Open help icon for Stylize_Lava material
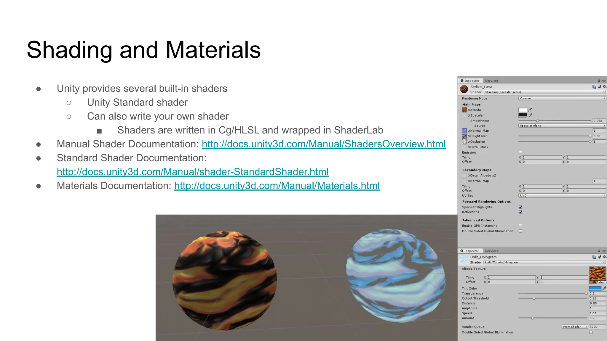The width and height of the screenshot is (607, 341). [594, 87]
